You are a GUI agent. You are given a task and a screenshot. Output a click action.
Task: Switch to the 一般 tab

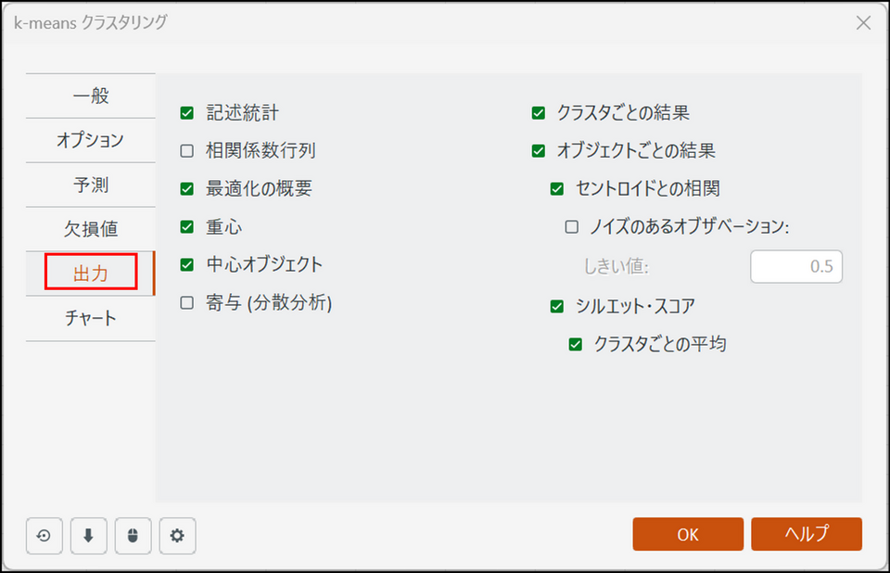pos(90,95)
